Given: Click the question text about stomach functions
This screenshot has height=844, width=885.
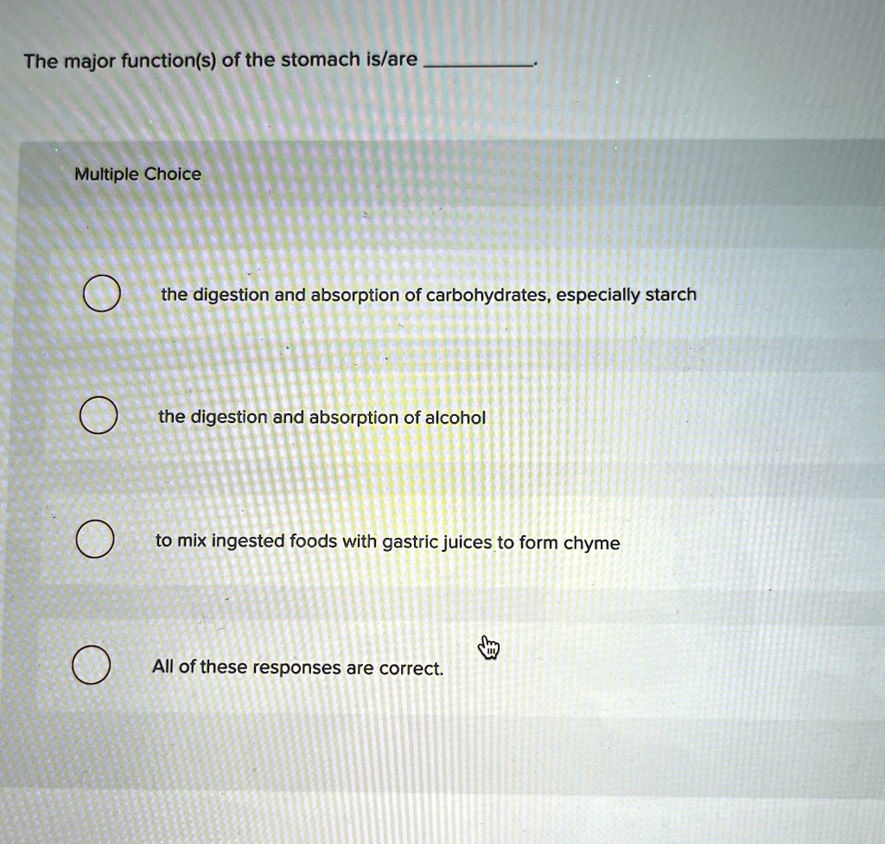Looking at the screenshot, I should 220,61.
